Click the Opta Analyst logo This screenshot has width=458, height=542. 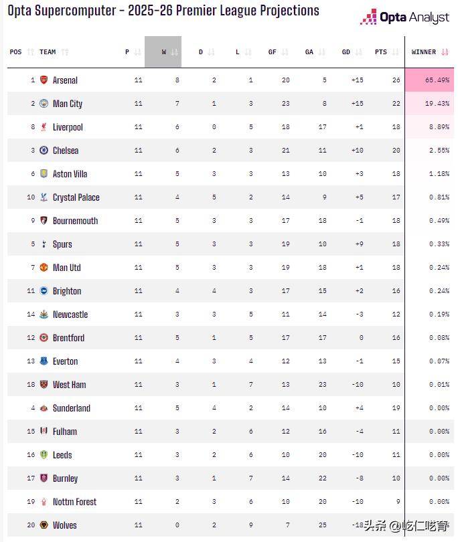pos(404,17)
